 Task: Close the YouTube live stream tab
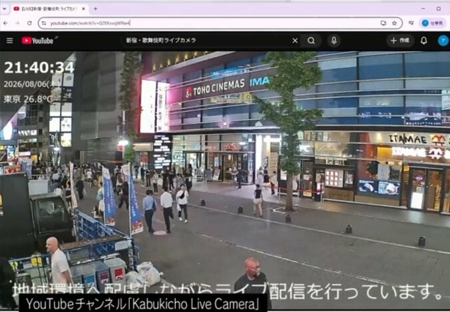[83, 9]
